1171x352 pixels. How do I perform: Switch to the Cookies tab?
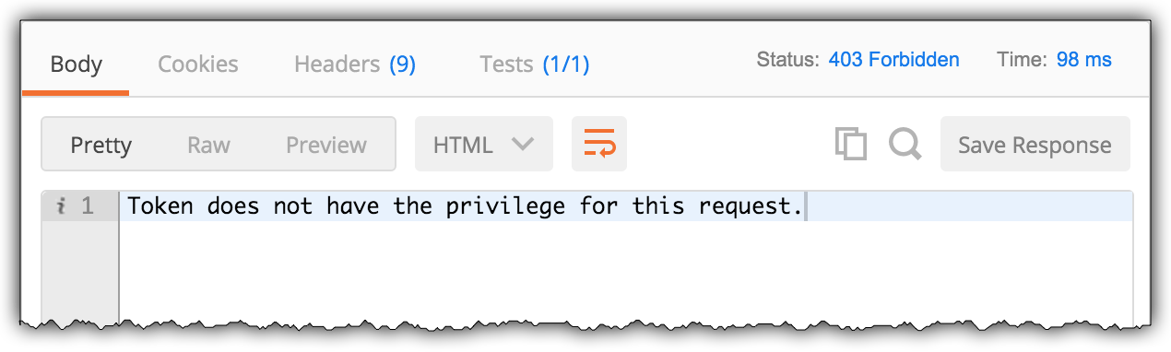pos(198,65)
